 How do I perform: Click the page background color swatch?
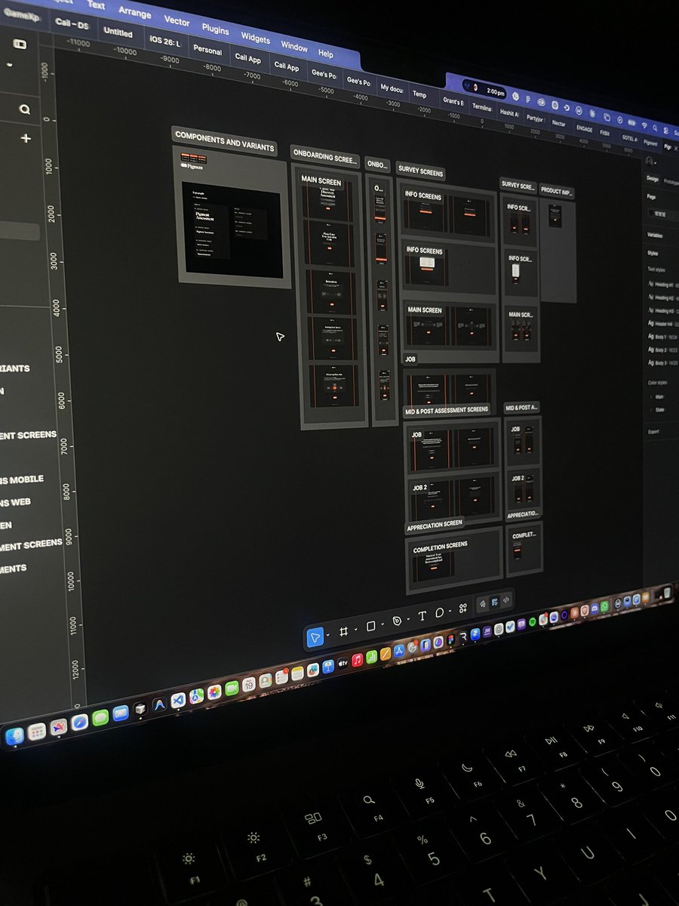(651, 214)
